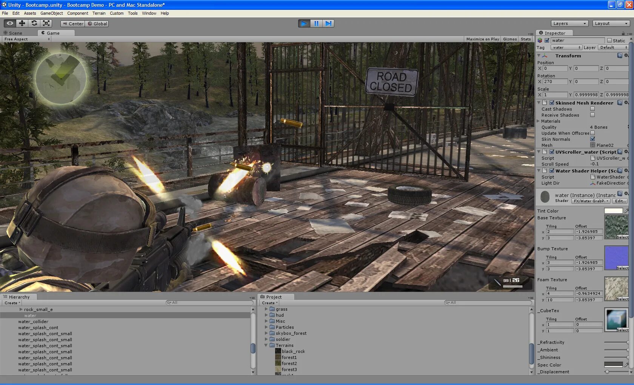Click the Maximize on Play button
Viewport: 634px width, 385px height.
pyautogui.click(x=482, y=39)
